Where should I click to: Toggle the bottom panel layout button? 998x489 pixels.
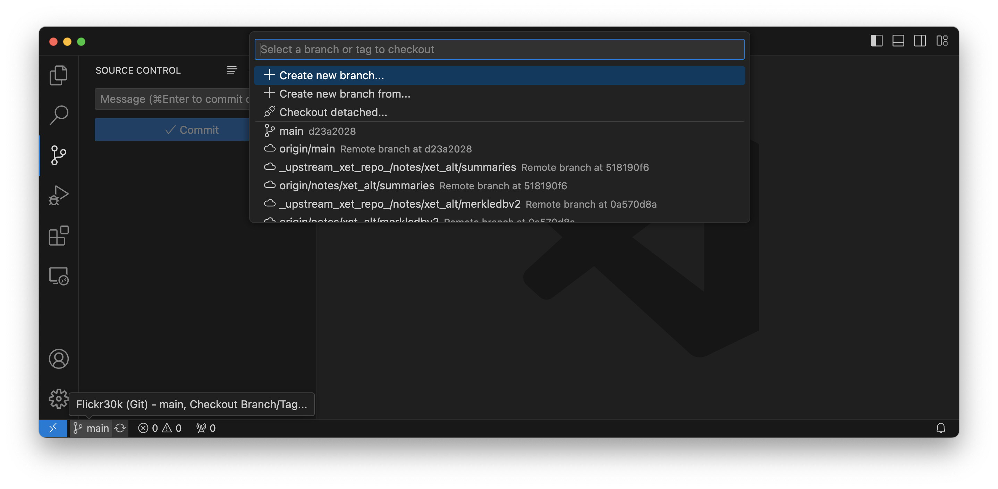[898, 41]
